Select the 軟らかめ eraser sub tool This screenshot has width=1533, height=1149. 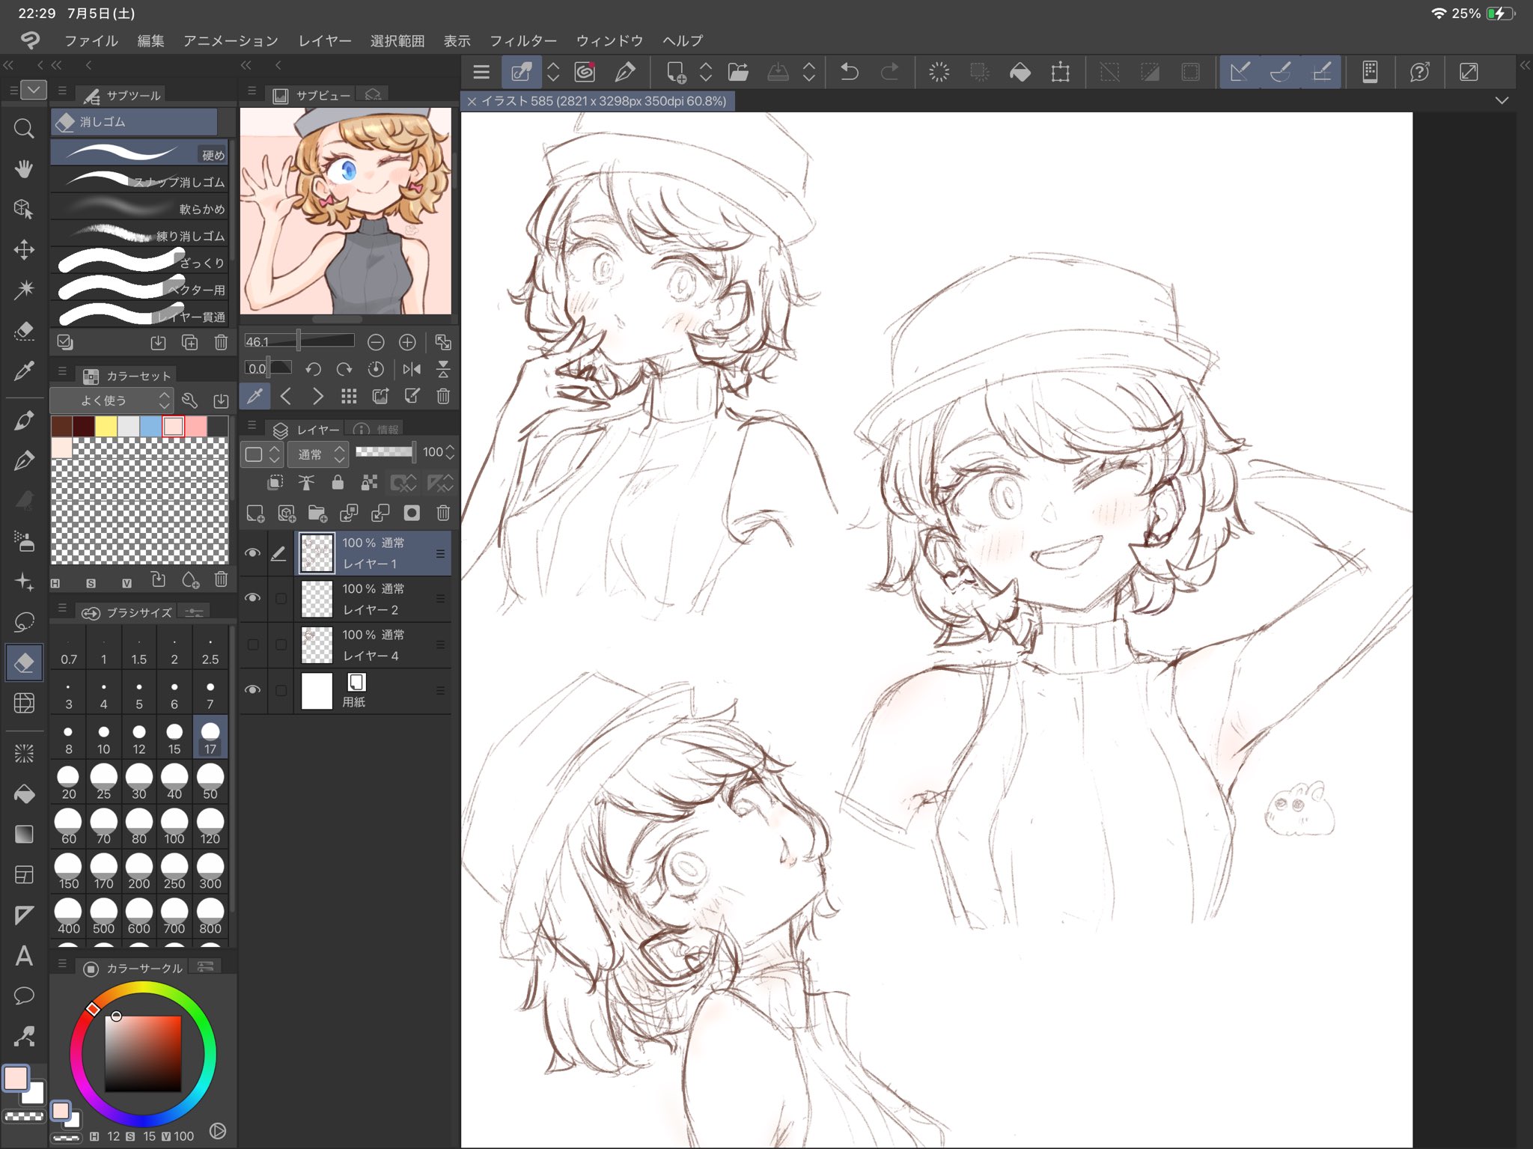coord(139,207)
